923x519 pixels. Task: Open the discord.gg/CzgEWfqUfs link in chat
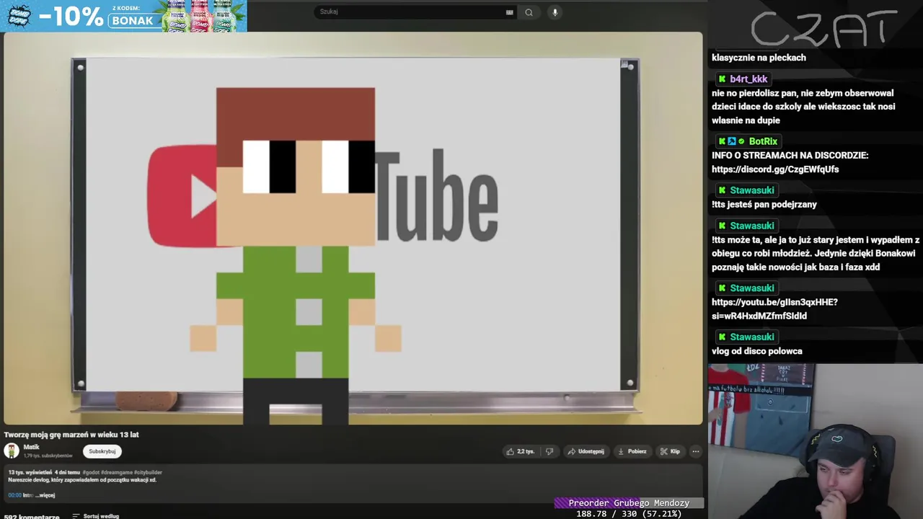click(775, 169)
